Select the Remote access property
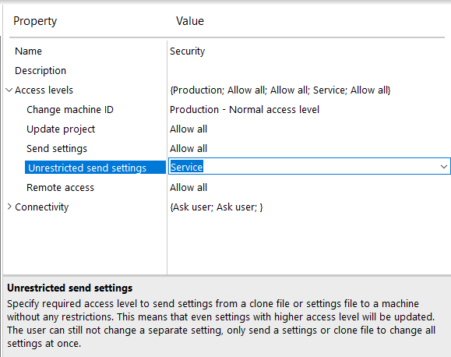 click(60, 188)
